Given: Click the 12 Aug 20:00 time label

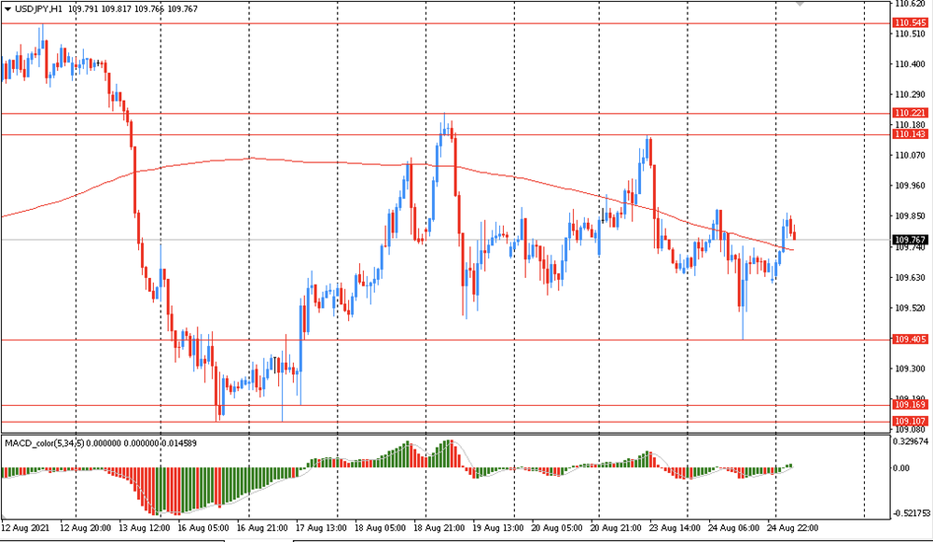Looking at the screenshot, I should (x=86, y=528).
